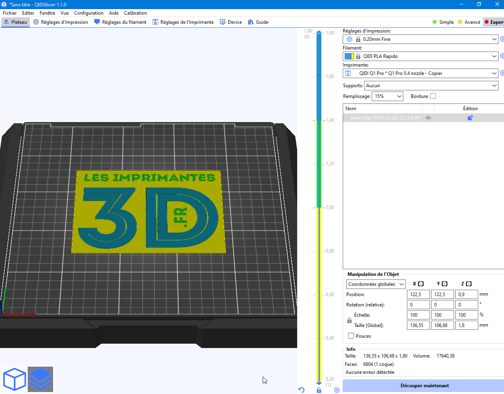Switch to sliced layers preview icon
Screen dimensions: 504x394
(x=40, y=379)
